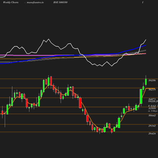
Task: Click the 36218 price level label
Action: coord(152,89)
